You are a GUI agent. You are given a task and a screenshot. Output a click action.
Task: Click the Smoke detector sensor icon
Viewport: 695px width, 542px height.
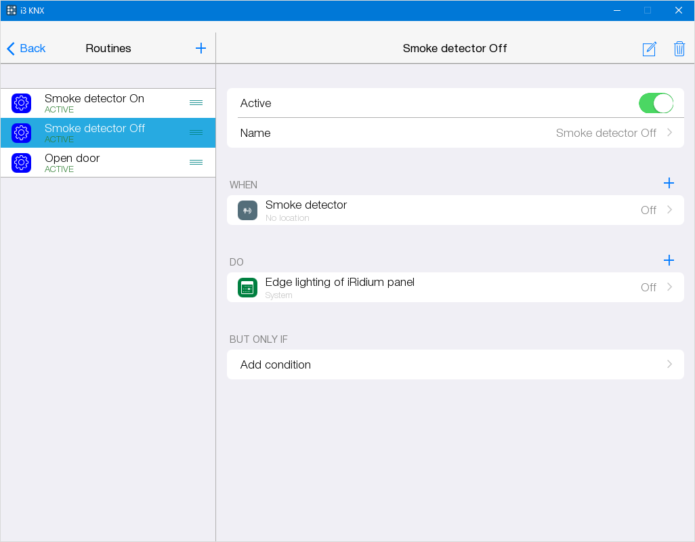click(247, 210)
